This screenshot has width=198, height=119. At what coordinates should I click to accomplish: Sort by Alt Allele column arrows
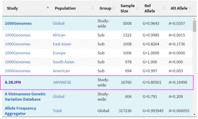(x=190, y=8)
